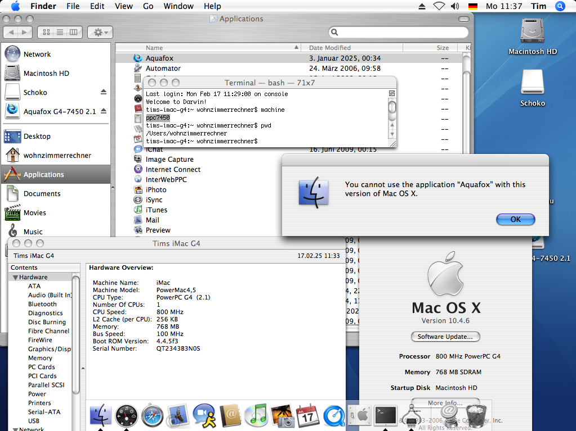Select Memory in System Profiler contents

tap(40, 358)
